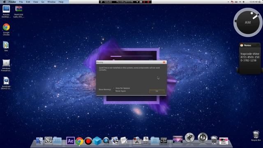Open the files folder on desktop
The height and width of the screenshot is (148, 263).
pyautogui.click(x=6, y=46)
